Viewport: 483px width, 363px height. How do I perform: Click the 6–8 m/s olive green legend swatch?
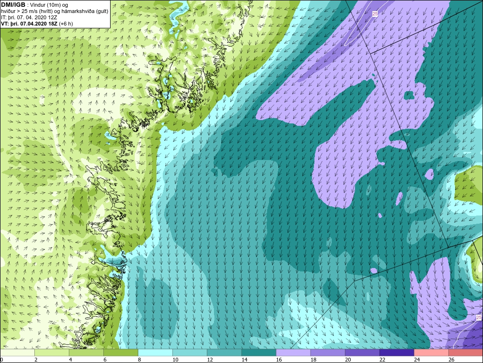121,352
